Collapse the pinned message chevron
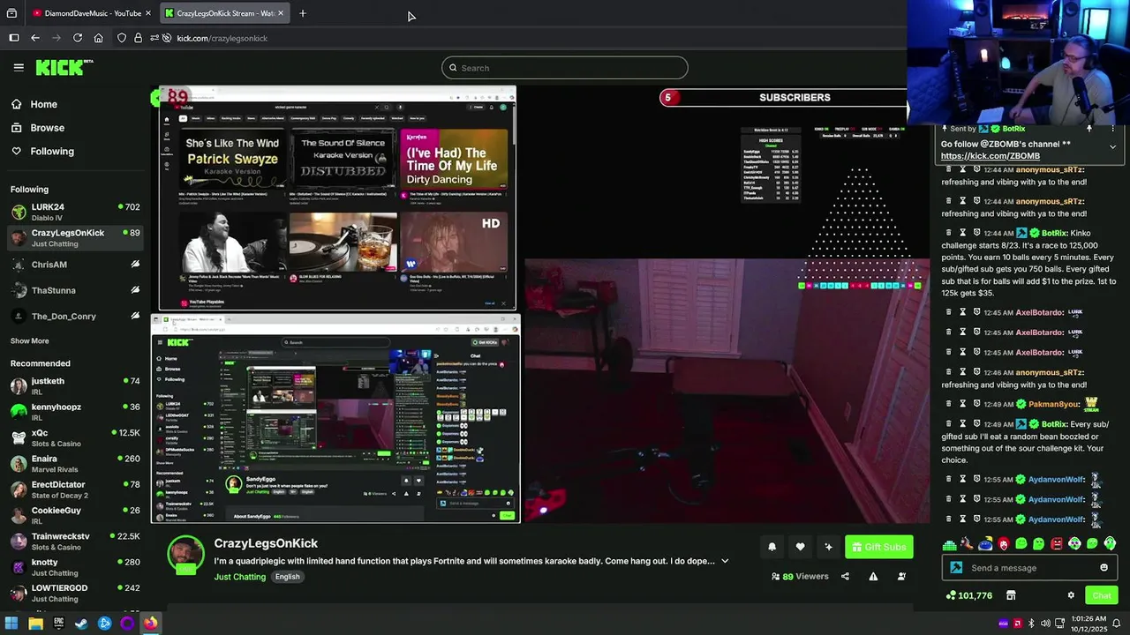 [x=1112, y=146]
